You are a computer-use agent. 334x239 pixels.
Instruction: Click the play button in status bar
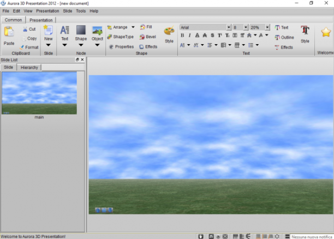tap(218, 236)
